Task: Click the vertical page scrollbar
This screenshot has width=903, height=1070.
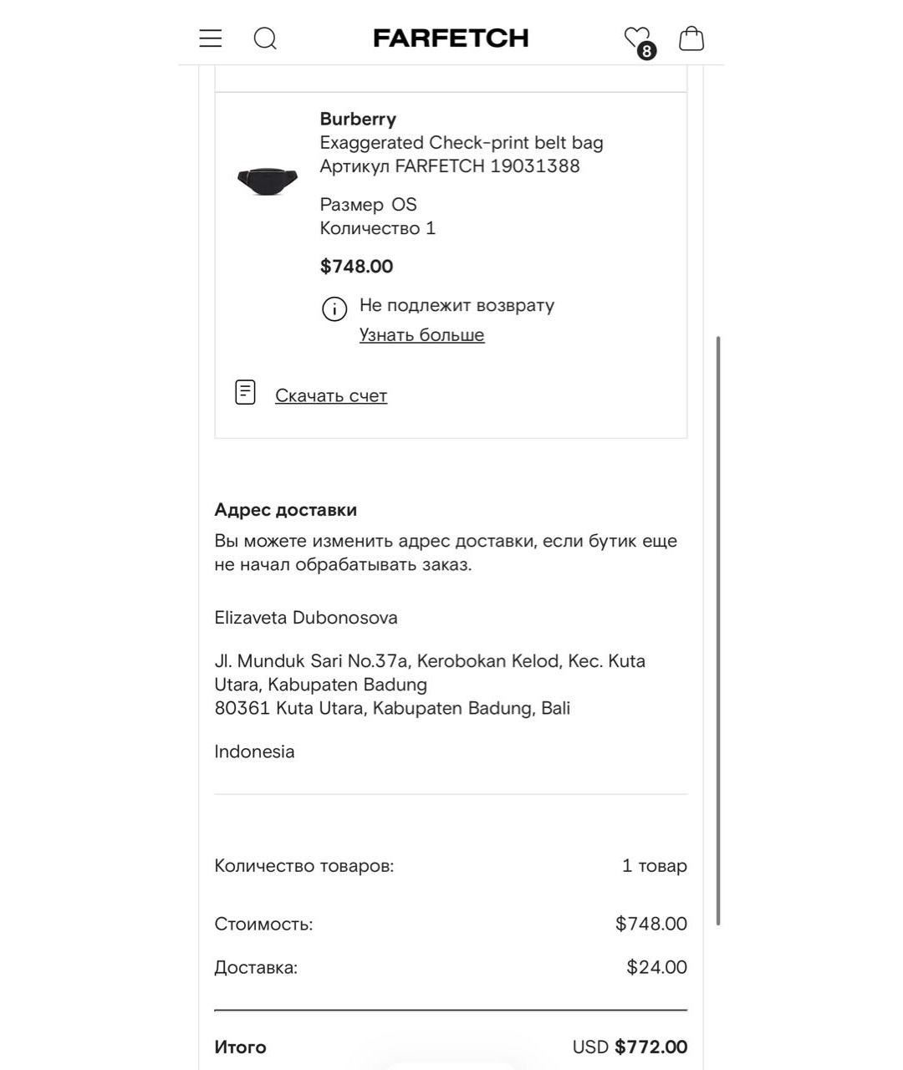Action: pos(718,630)
